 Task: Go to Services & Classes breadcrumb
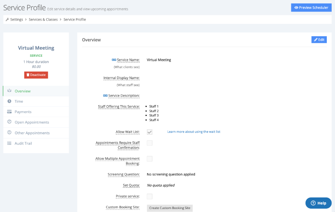tap(43, 19)
